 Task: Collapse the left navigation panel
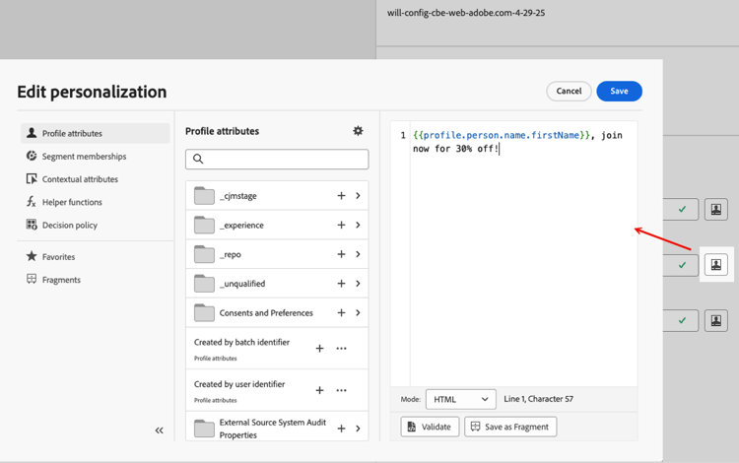(x=159, y=430)
